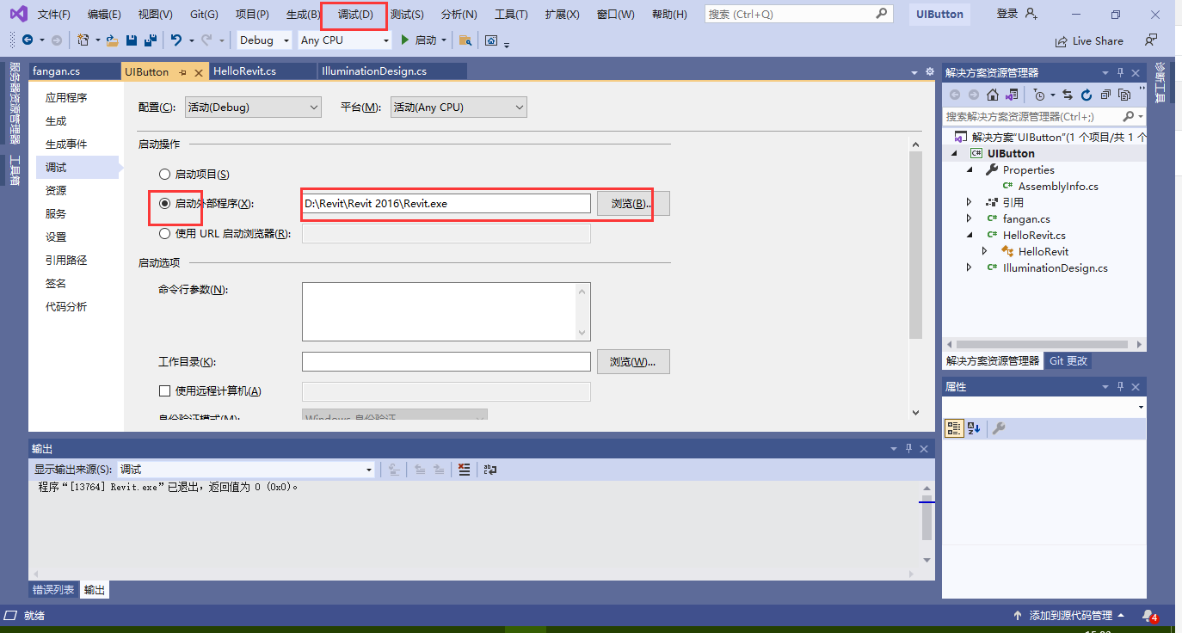Select the 启动项目(S) radio button
Screen dimensions: 1182x633
coord(165,175)
